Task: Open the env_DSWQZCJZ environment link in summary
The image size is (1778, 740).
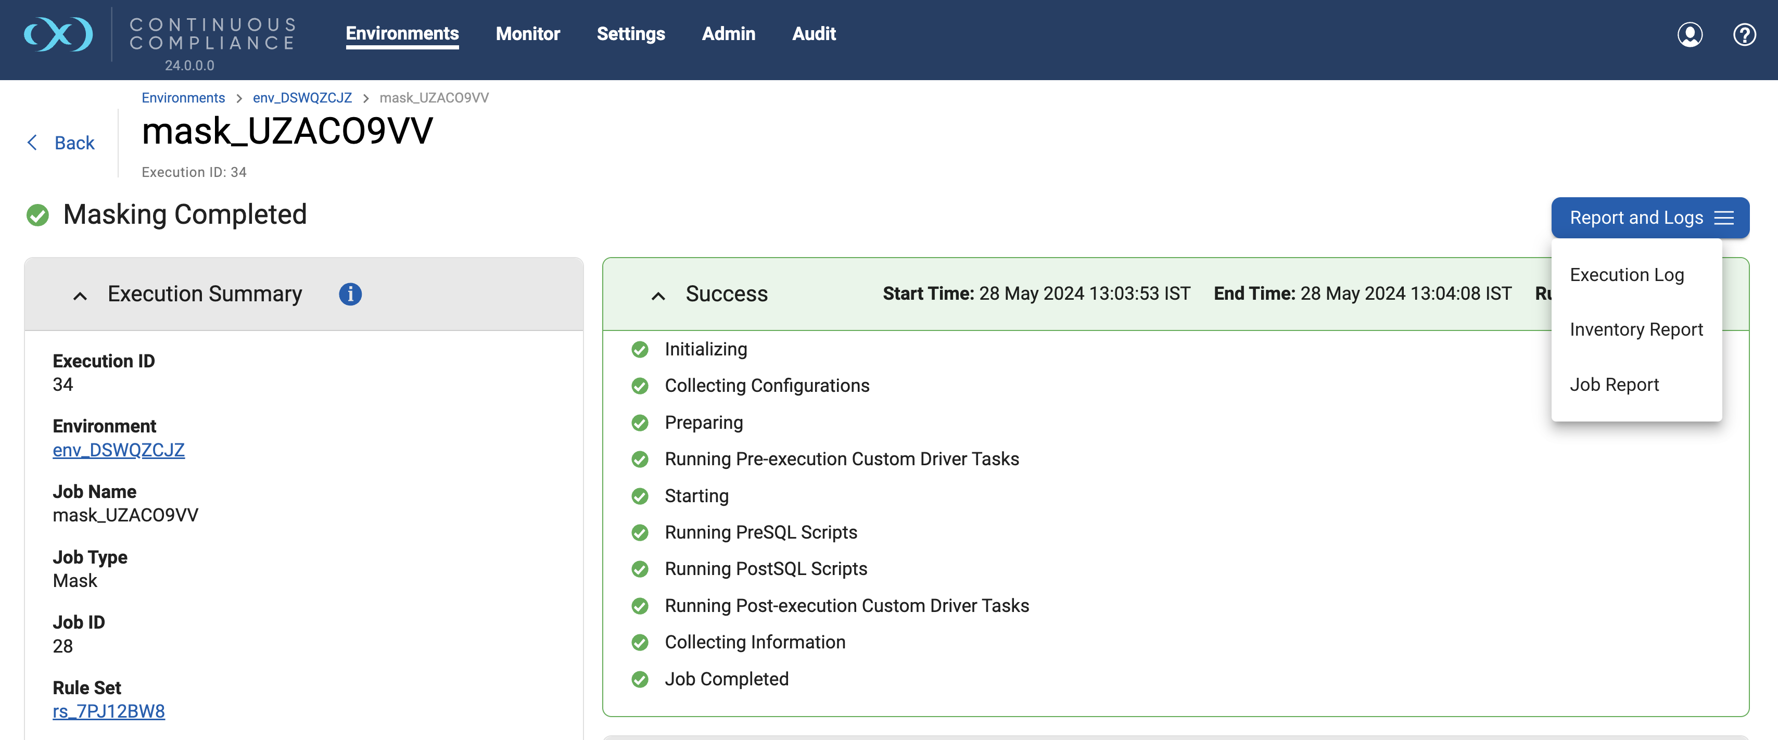Action: [119, 450]
